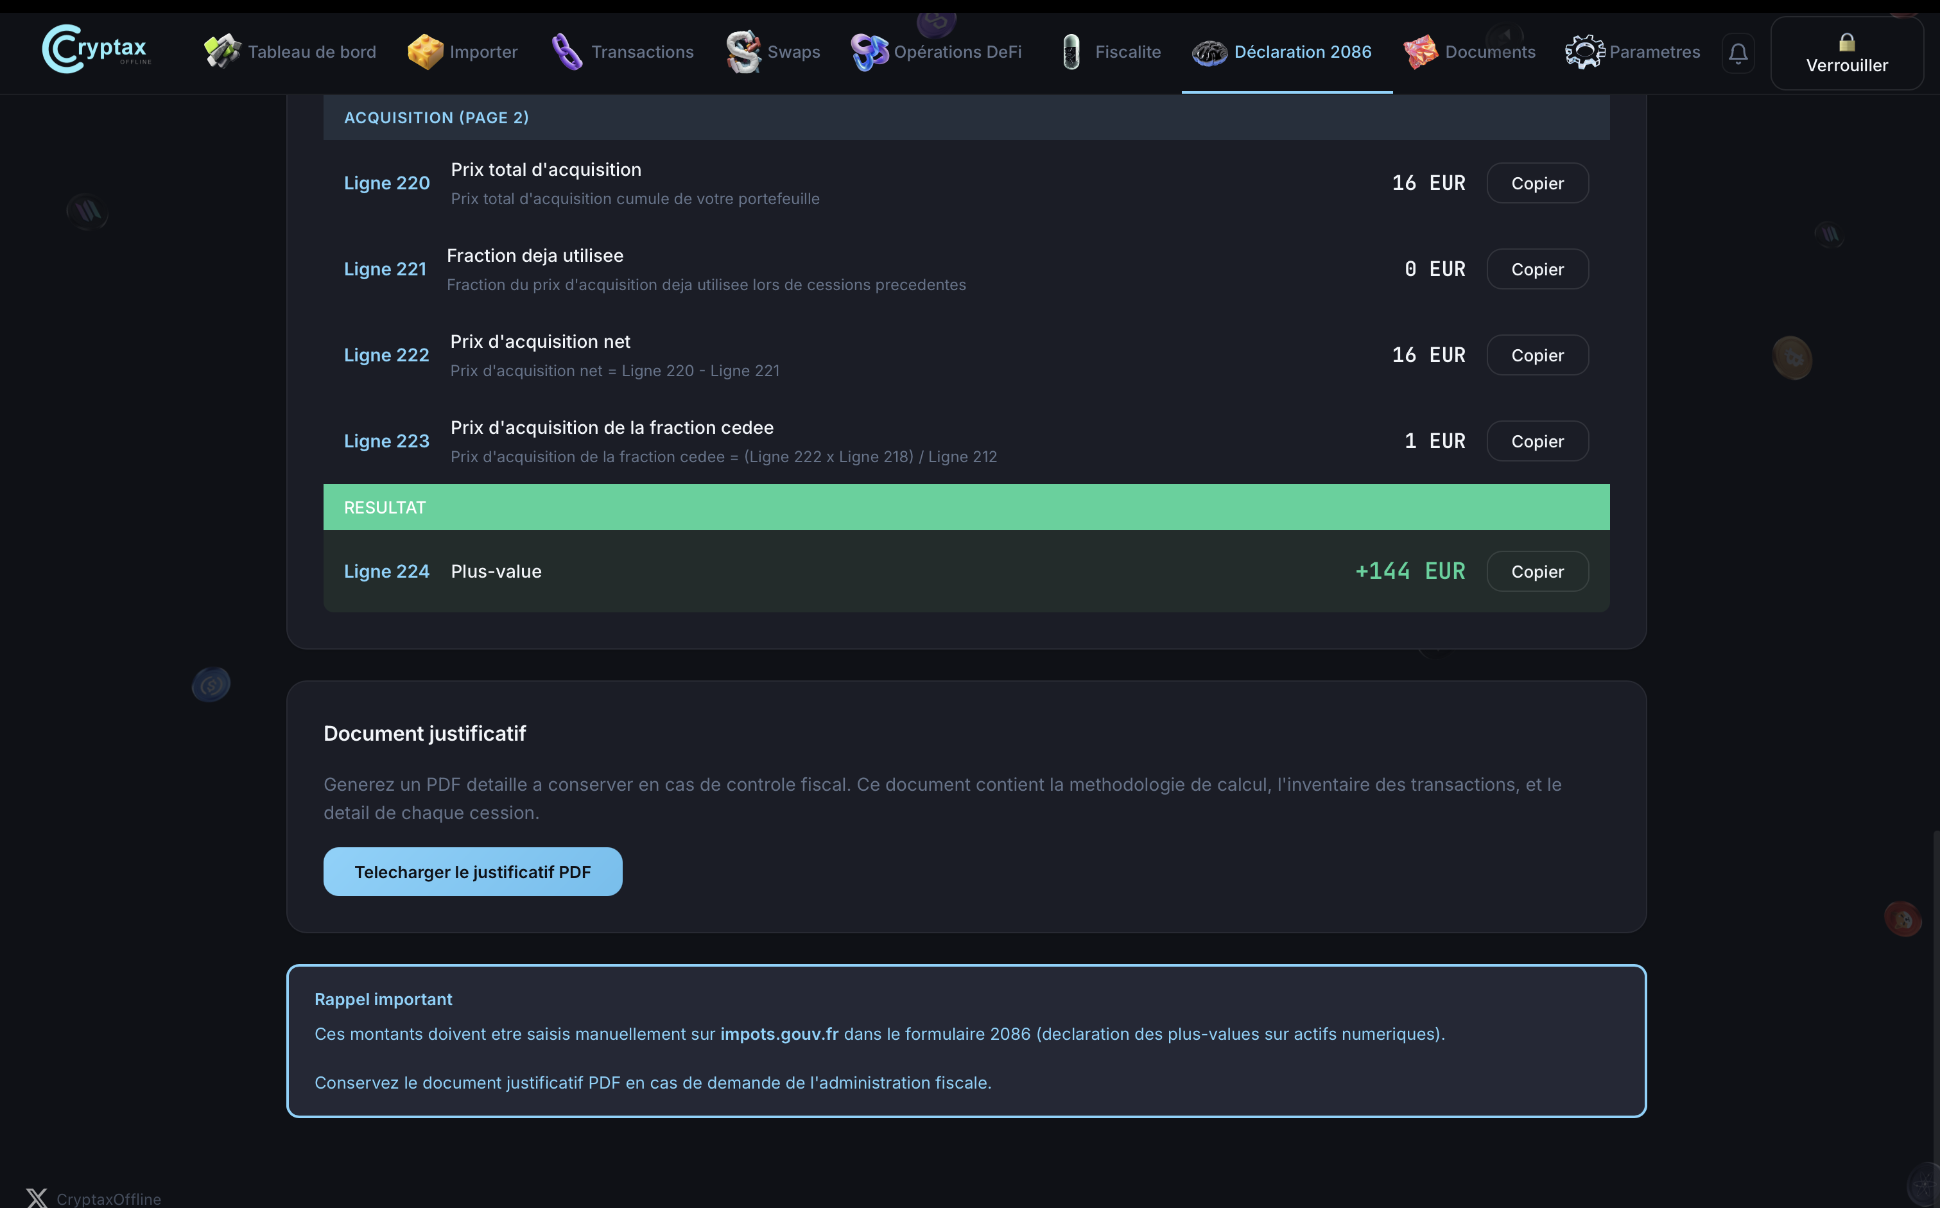Click the X social icon in footer

tap(37, 1198)
